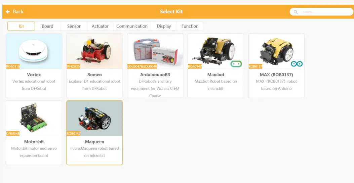Switch to the Kit tab
354x183 pixels.
click(x=21, y=26)
